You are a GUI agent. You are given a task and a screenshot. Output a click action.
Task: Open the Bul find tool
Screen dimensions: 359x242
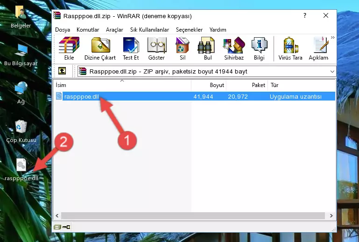click(x=208, y=48)
